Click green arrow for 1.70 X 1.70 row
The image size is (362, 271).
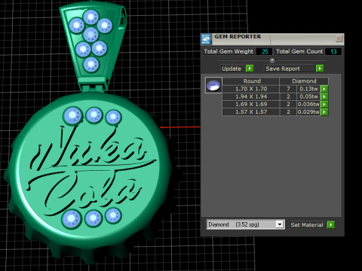[324, 89]
